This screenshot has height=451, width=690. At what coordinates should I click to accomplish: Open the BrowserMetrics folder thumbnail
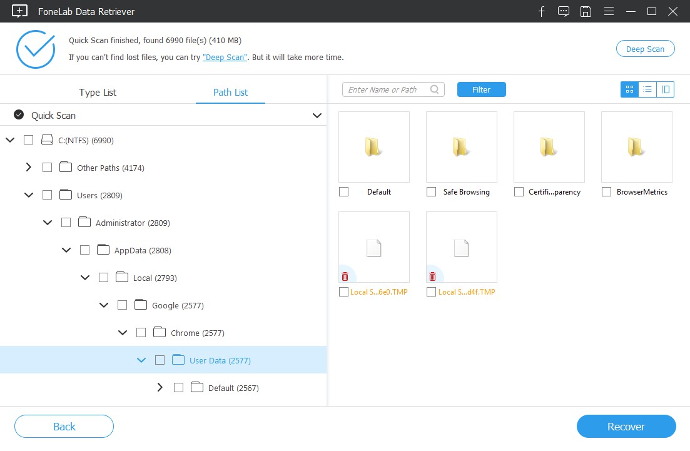(637, 147)
